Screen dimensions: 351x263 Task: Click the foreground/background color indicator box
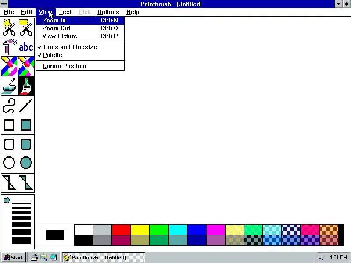click(55, 235)
